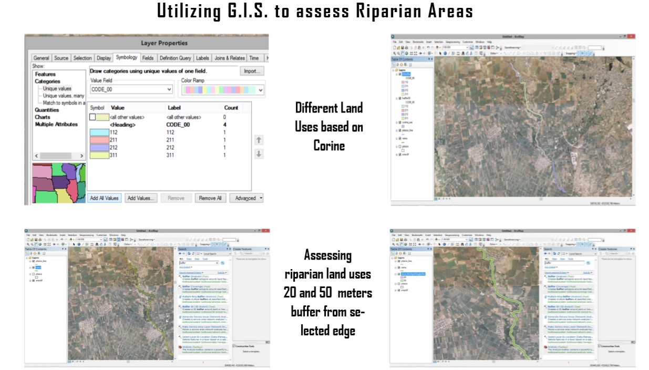Uncheck the rema_MultipleRingBuffer layer checkbox
The image size is (649, 370).
point(400,274)
